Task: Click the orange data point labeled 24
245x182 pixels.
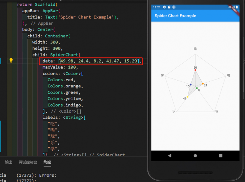Action: (x=202, y=84)
